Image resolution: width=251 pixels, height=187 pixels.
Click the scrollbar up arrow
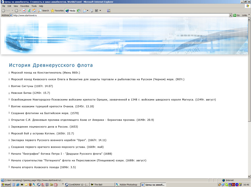tap(249, 20)
